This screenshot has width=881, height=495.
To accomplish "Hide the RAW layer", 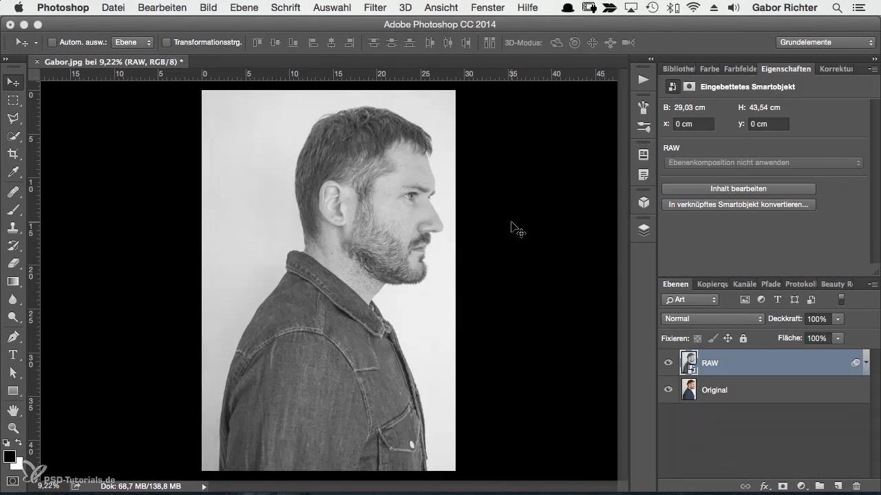I will click(668, 363).
